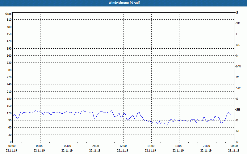247x154 pixels.
Task: Click the y-axis value "360"
Action: (9, 56)
